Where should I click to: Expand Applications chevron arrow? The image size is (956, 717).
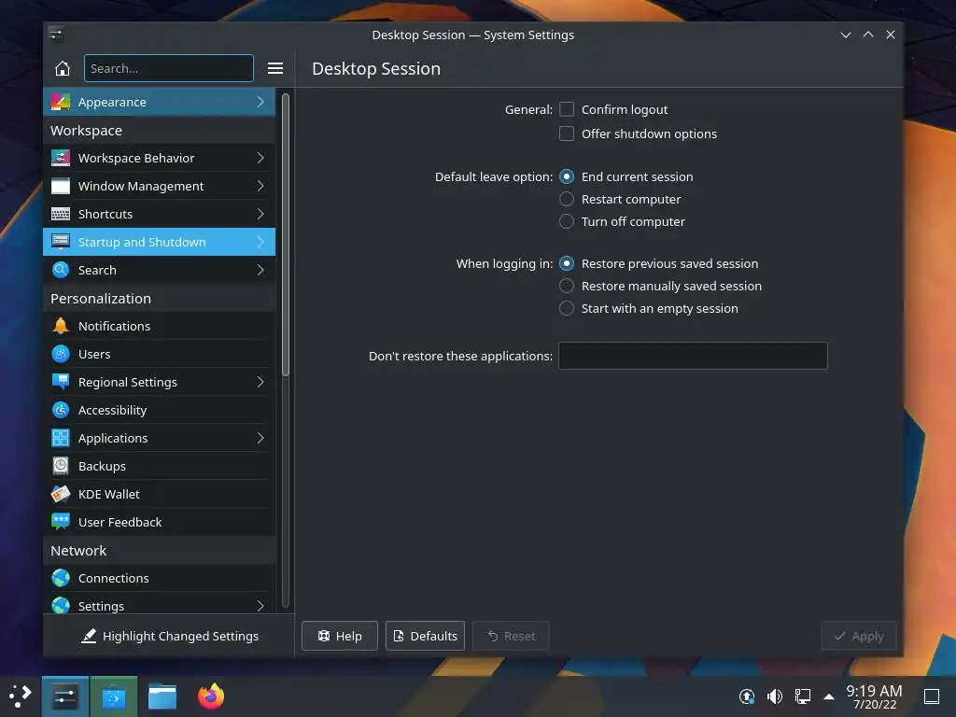pyautogui.click(x=260, y=439)
